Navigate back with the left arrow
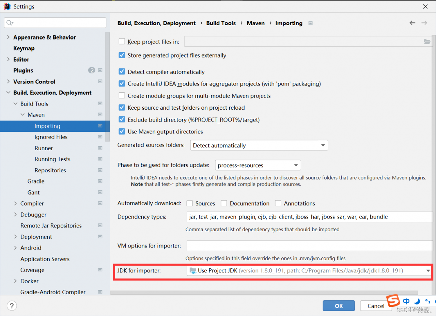Image resolution: width=436 pixels, height=316 pixels. coord(412,23)
